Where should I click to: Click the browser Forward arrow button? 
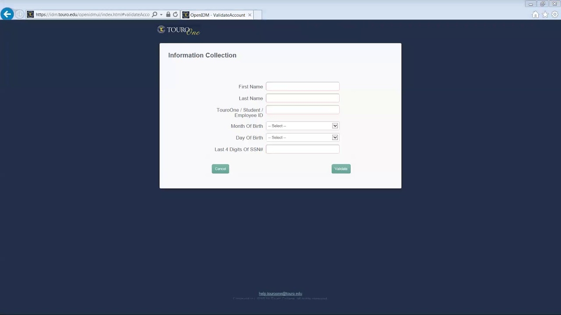pos(19,14)
